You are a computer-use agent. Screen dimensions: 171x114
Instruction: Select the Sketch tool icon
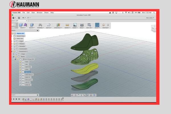coord(49,25)
